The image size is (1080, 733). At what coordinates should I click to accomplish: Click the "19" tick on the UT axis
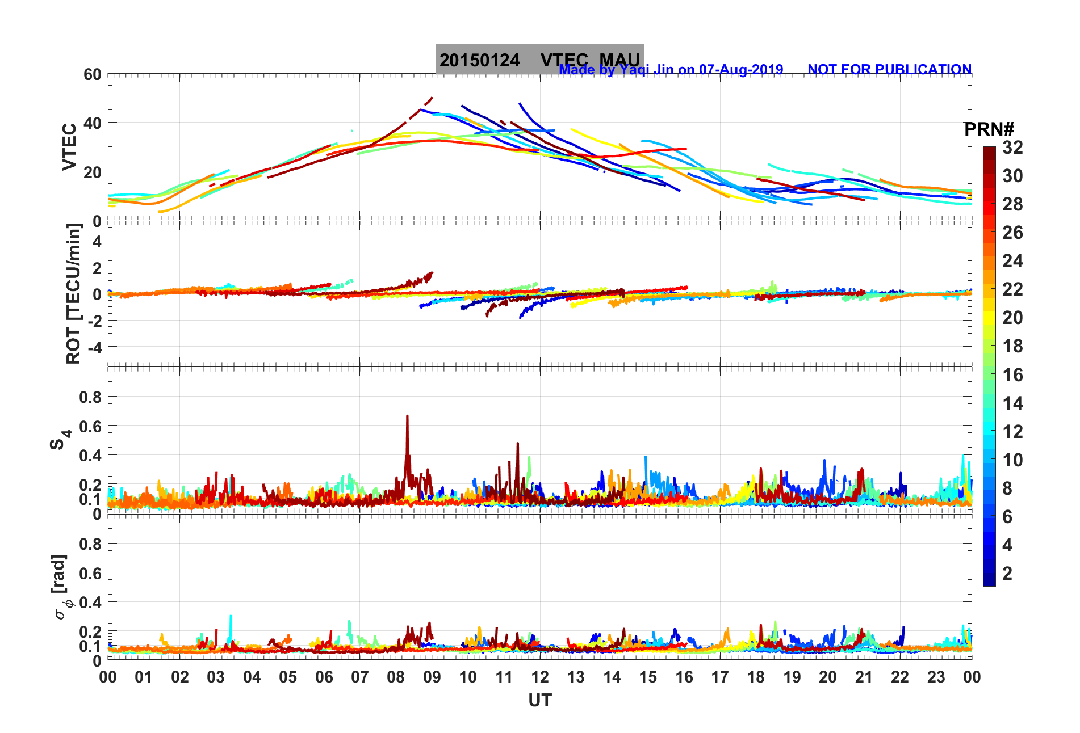[x=792, y=677]
